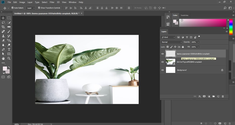Switch to the Swatches tab
235x125 pixels.
pyautogui.click(x=184, y=15)
